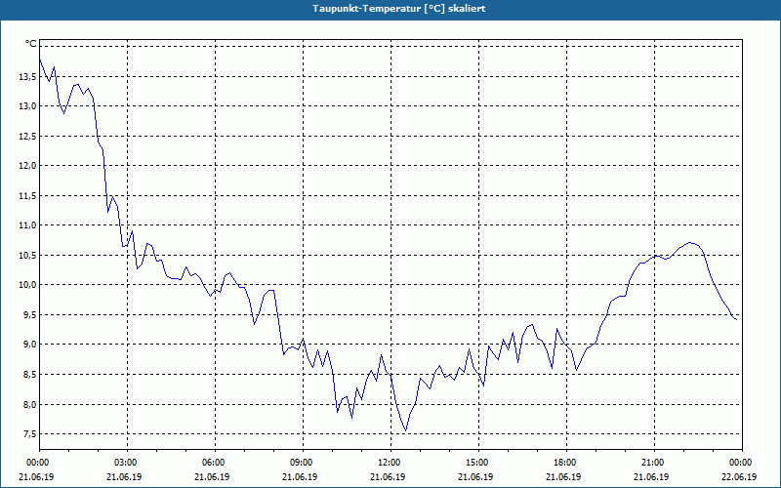Click the '13,0' y-axis value
The image size is (781, 488).
(x=27, y=106)
